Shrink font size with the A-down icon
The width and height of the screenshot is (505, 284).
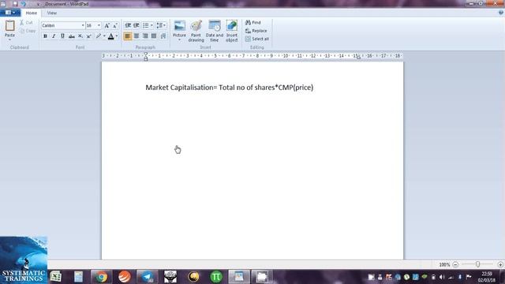115,25
